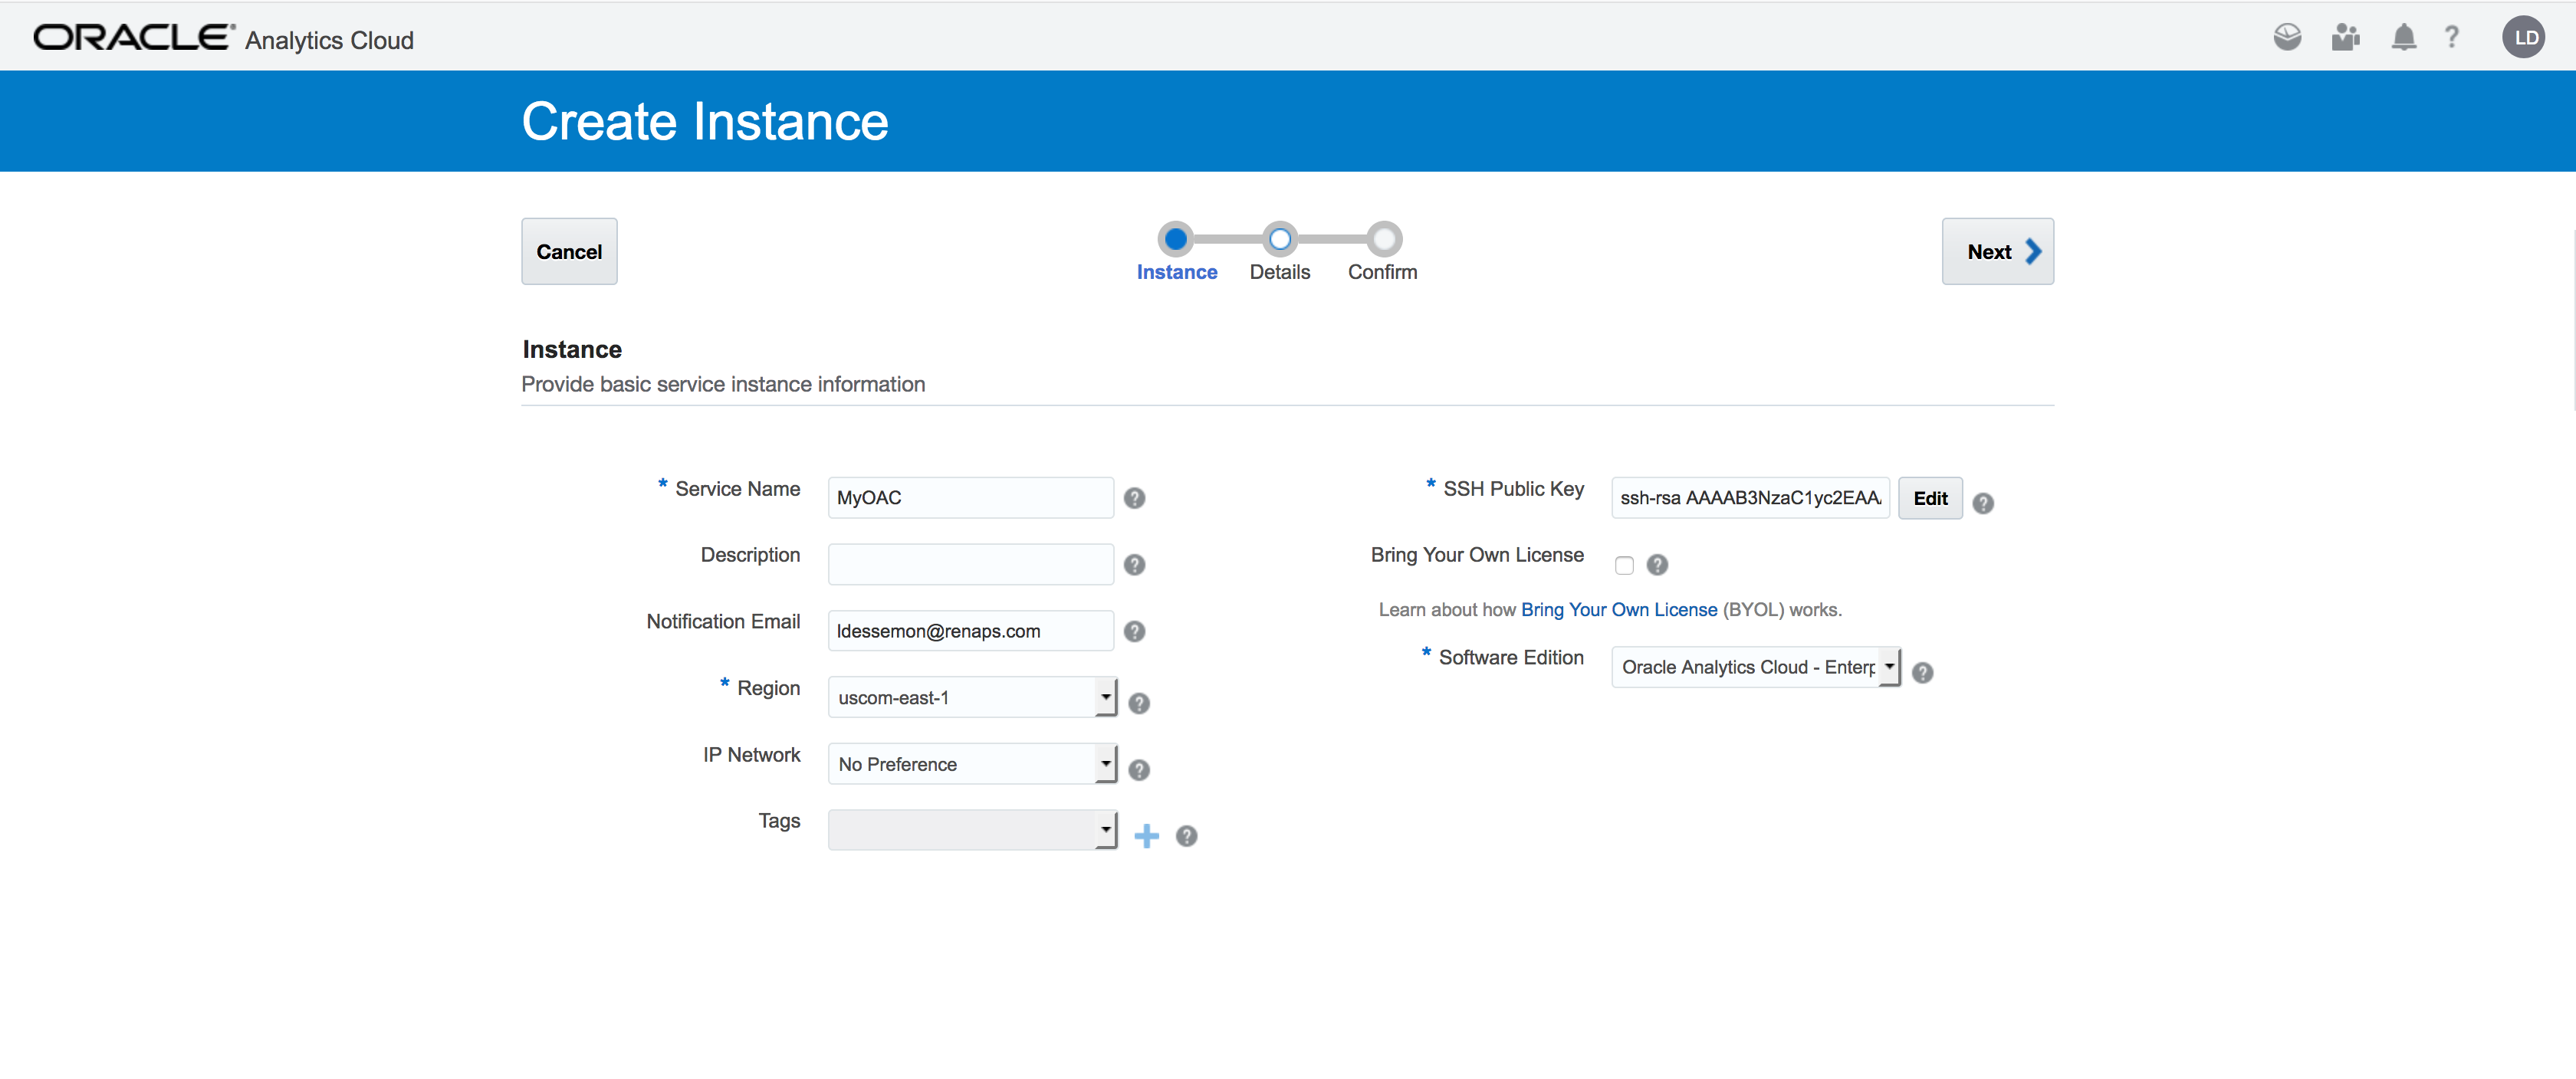This screenshot has height=1079, width=2576.
Task: Show help for Software Edition
Action: pyautogui.click(x=1922, y=672)
